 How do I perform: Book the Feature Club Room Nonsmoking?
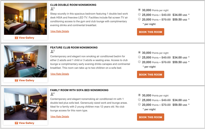pos(150,75)
